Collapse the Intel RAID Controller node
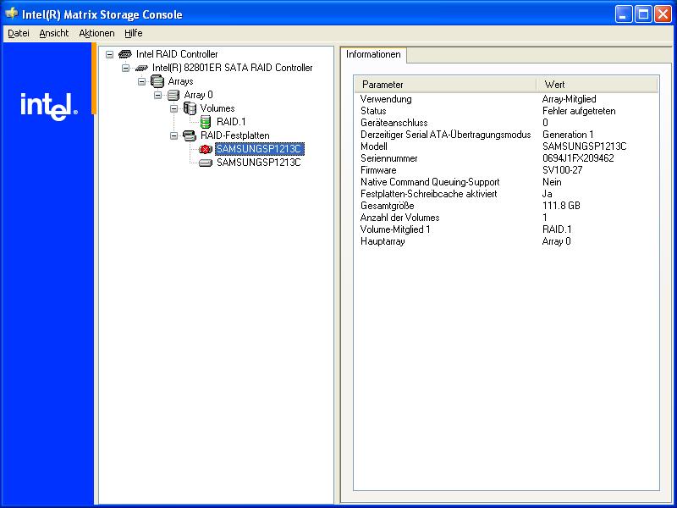The width and height of the screenshot is (677, 508). pos(110,54)
